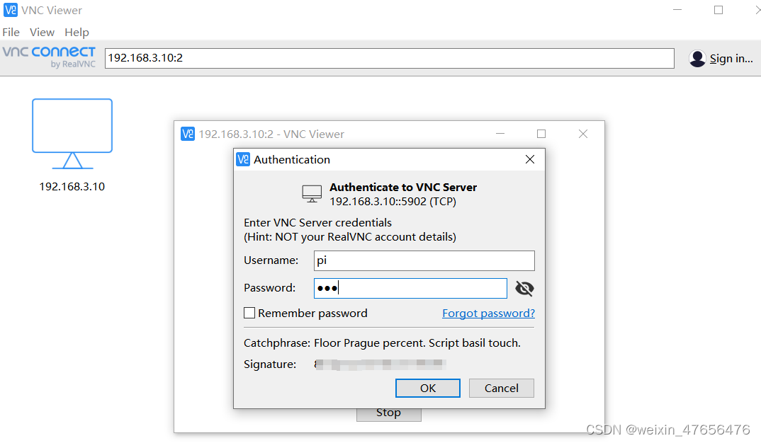The image size is (761, 443).
Task: Click Cancel in the Authentication dialog
Action: click(x=502, y=389)
